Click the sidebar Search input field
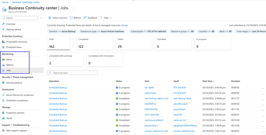 point(20,18)
